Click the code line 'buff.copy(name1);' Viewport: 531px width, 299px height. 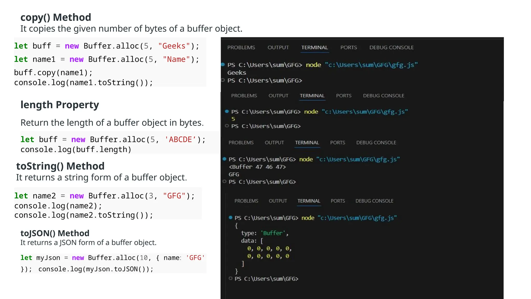pos(53,73)
